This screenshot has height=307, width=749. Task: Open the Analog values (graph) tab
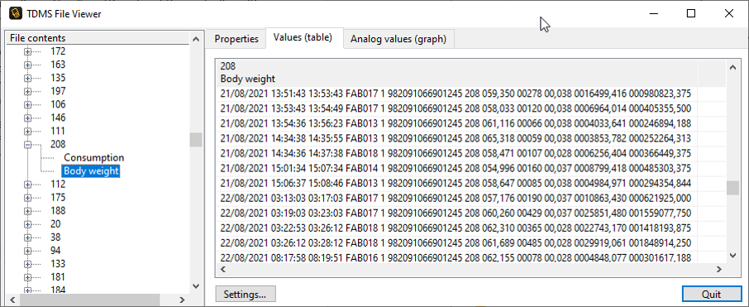tap(398, 39)
